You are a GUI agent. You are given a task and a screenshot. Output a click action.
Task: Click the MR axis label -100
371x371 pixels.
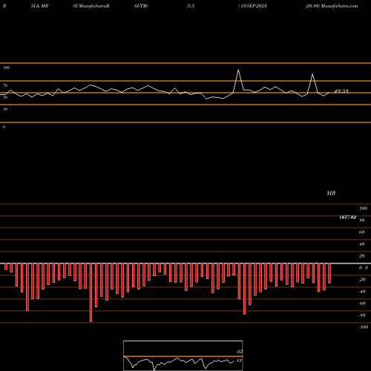pyautogui.click(x=364, y=327)
